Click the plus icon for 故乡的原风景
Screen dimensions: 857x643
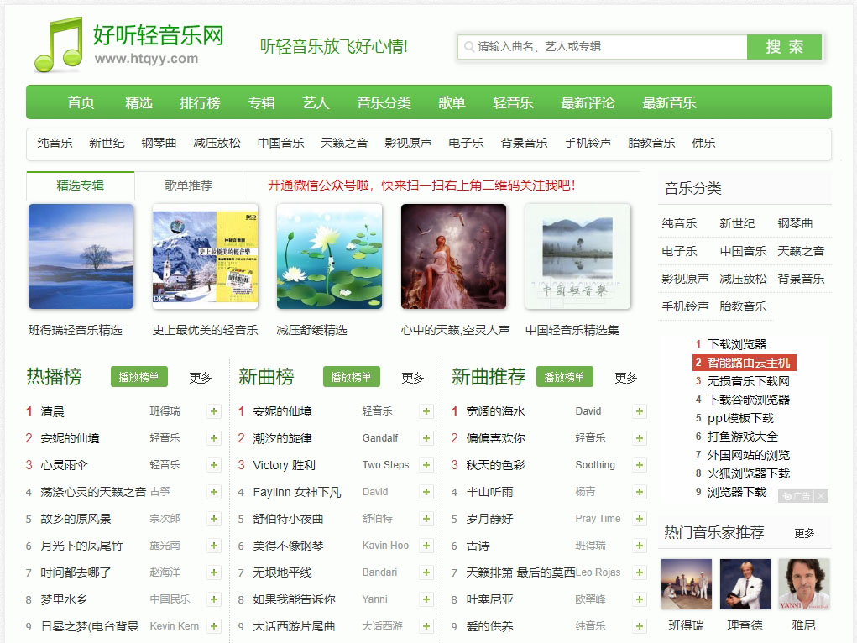click(215, 519)
